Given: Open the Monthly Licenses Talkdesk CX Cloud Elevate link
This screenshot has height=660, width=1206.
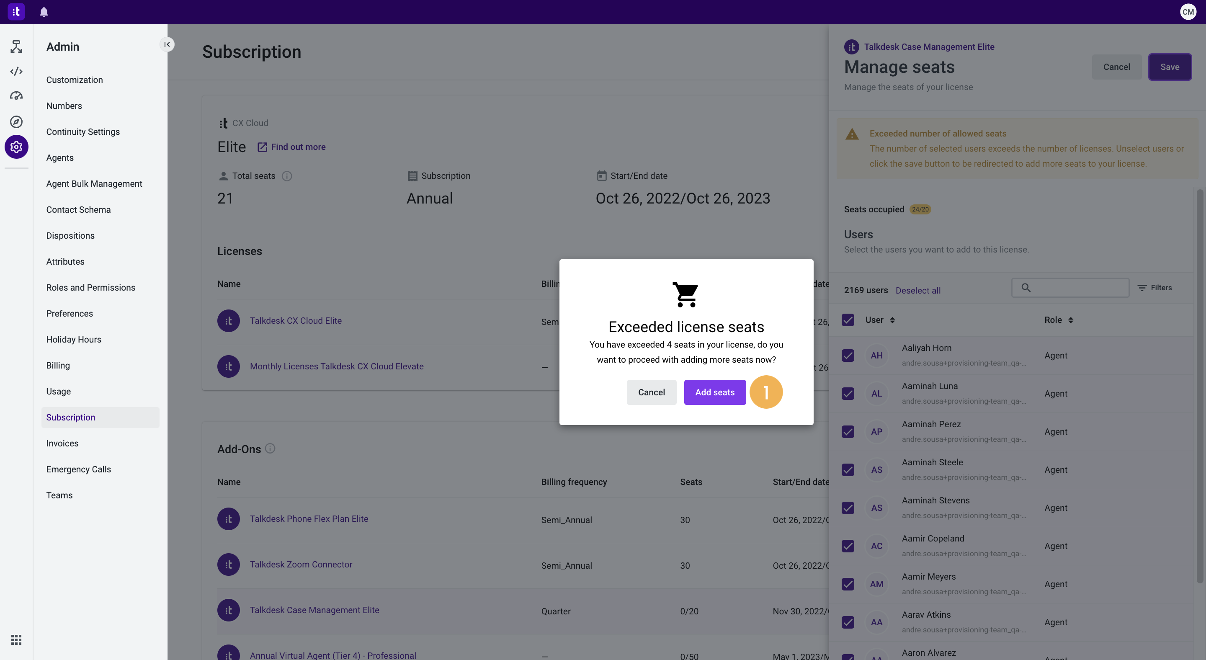Looking at the screenshot, I should (x=337, y=366).
